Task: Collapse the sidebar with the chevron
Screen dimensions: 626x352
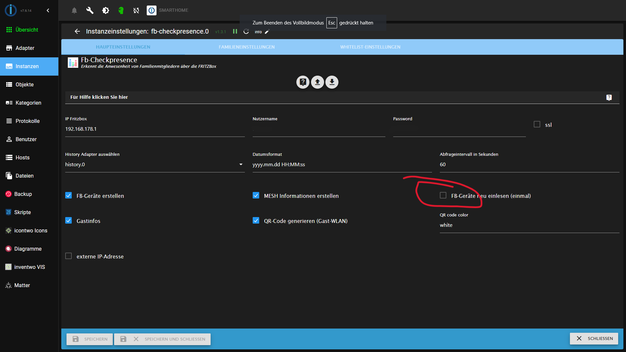Action: 48,10
